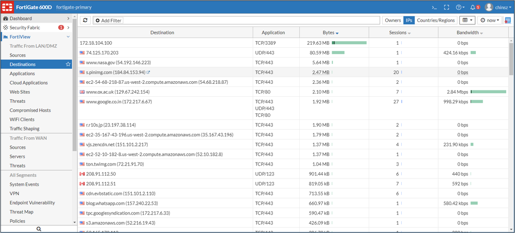Select Destinations in the sidebar
The image size is (515, 233).
pos(36,64)
